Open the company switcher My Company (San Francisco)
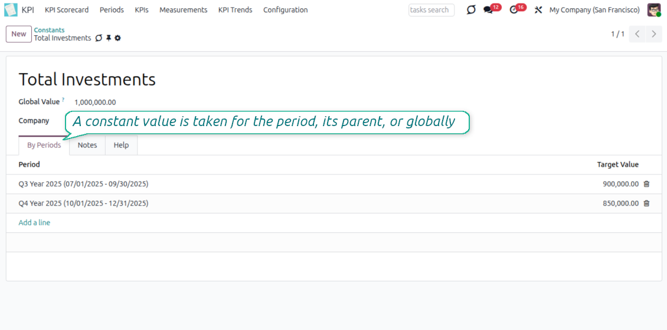667x330 pixels. tap(594, 10)
